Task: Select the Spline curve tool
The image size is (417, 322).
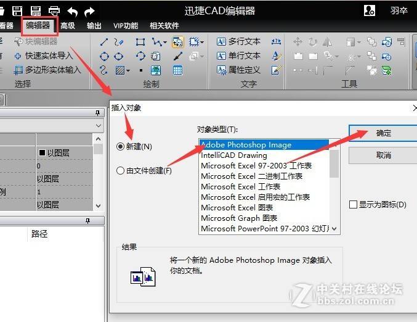Action: click(x=103, y=70)
